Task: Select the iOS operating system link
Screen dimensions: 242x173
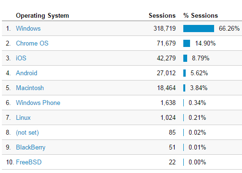Action: tap(21, 58)
